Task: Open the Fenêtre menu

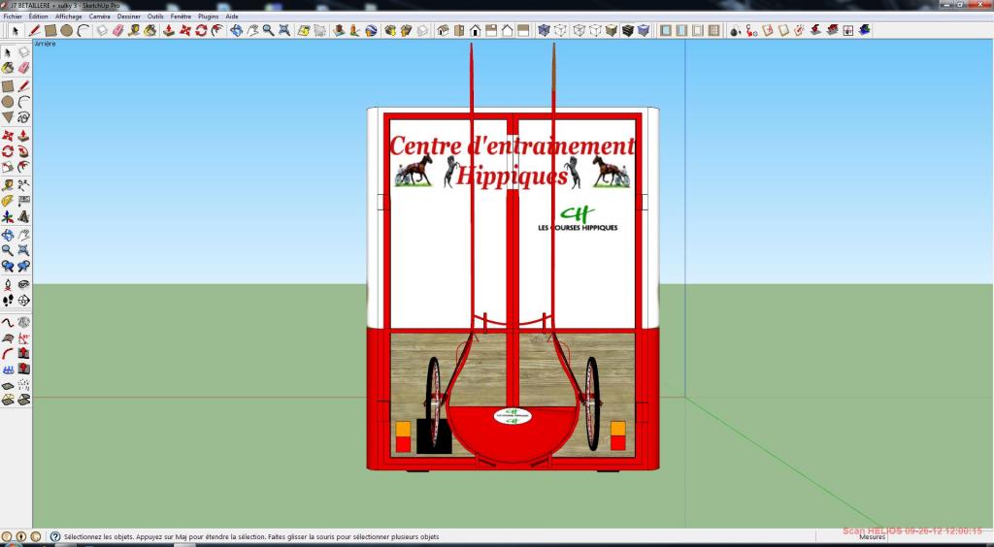Action: tap(181, 16)
